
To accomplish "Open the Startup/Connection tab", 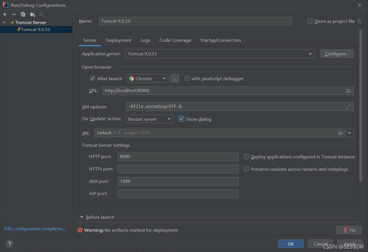I will (221, 40).
